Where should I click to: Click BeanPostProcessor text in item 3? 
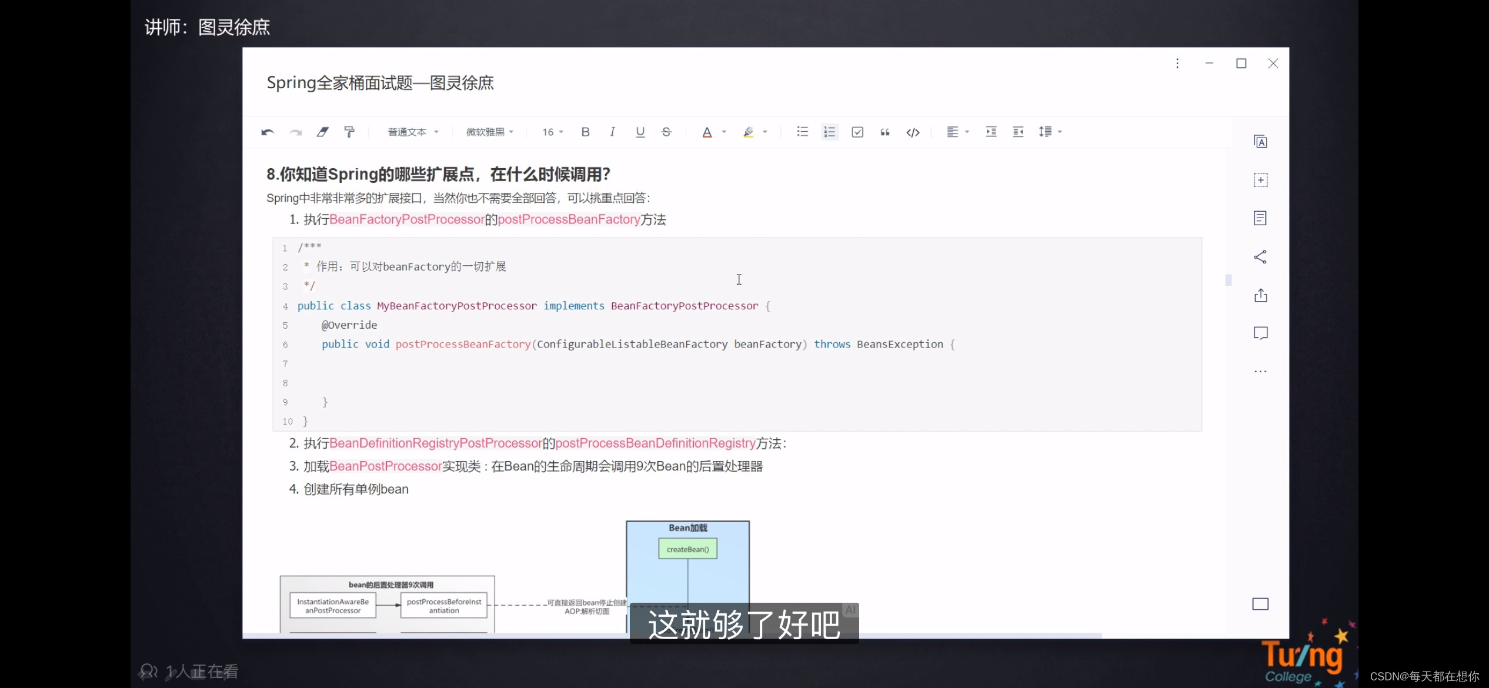click(385, 466)
